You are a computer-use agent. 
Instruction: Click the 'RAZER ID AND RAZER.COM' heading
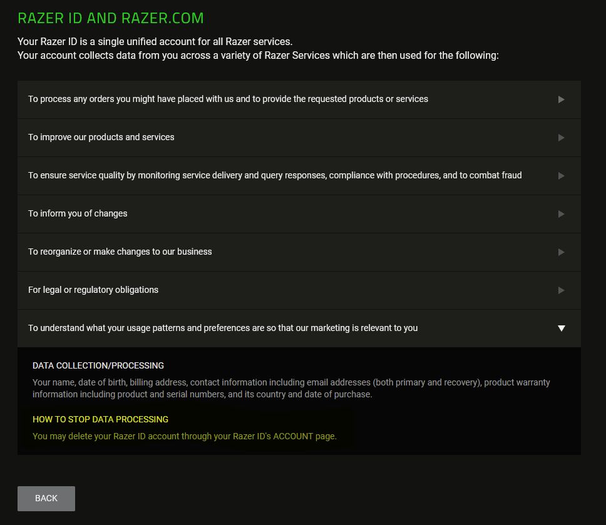pos(111,18)
